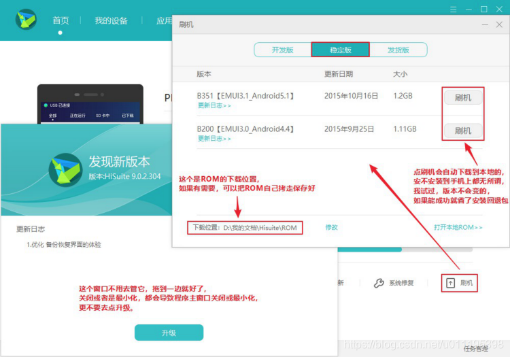The width and height of the screenshot is (510, 357).
Task: Select 已下载 tab on phone preview
Action: 128,116
